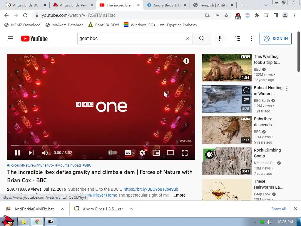Open the Chrome three-dot menu
This screenshot has height=226, width=301.
(x=295, y=15)
